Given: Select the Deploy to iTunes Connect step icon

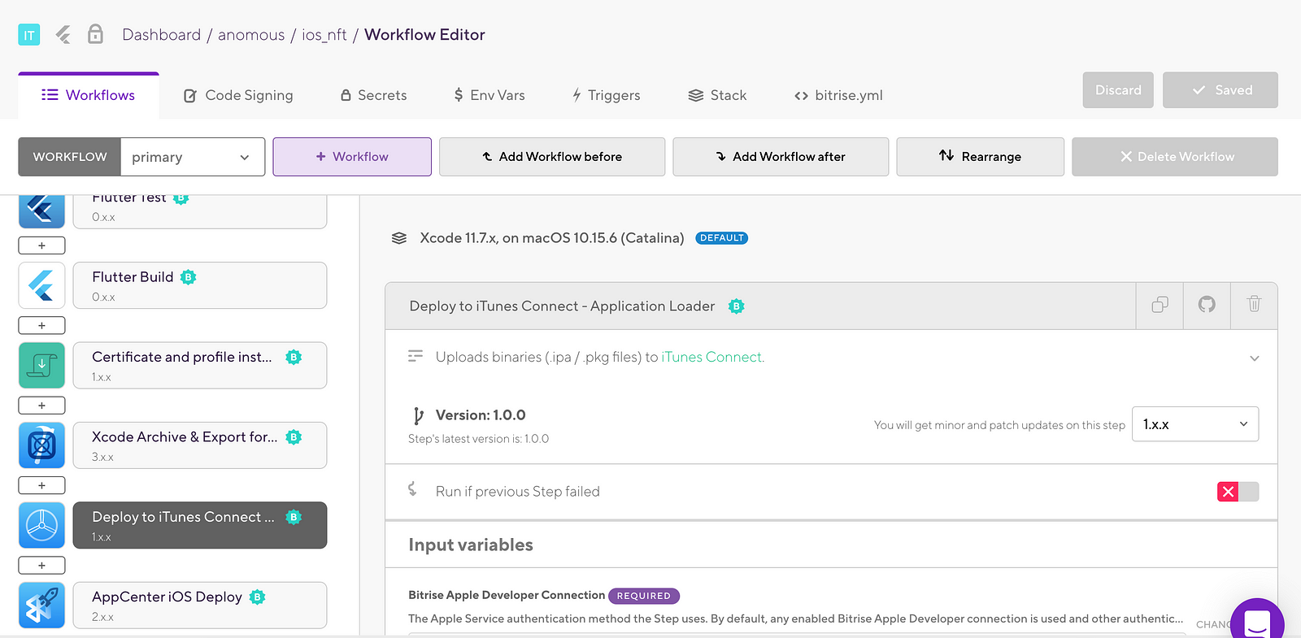Looking at the screenshot, I should coord(41,525).
